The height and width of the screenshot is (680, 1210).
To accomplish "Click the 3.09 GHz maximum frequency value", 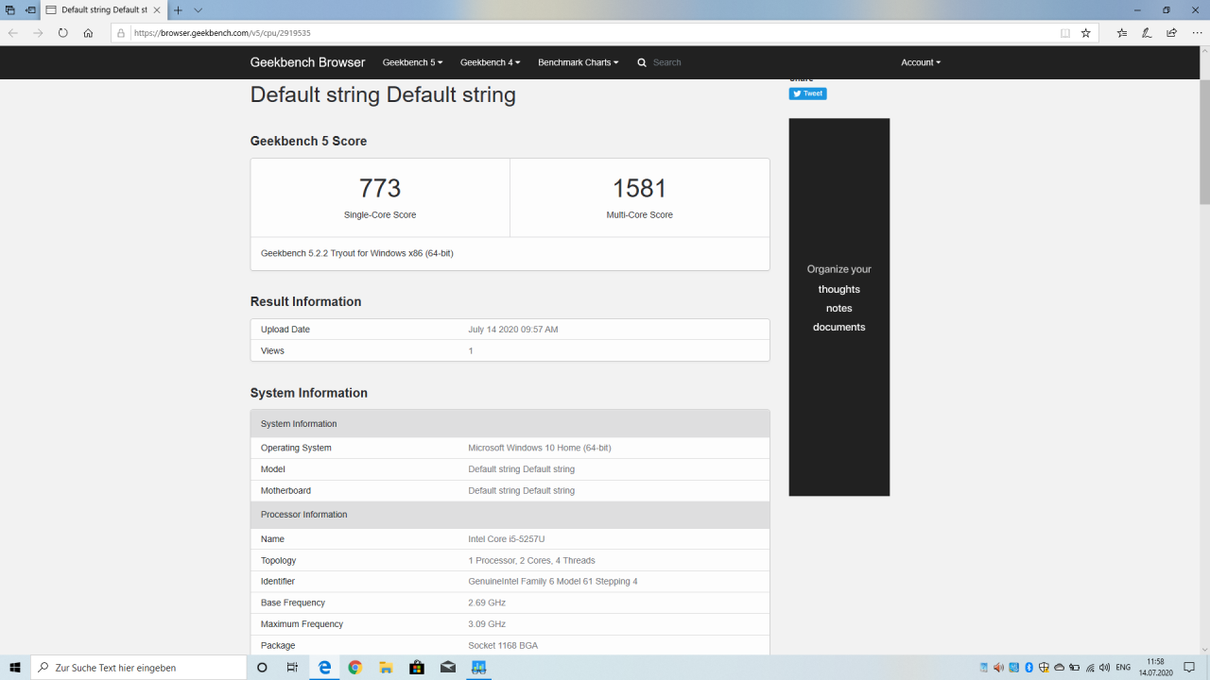I will (487, 624).
